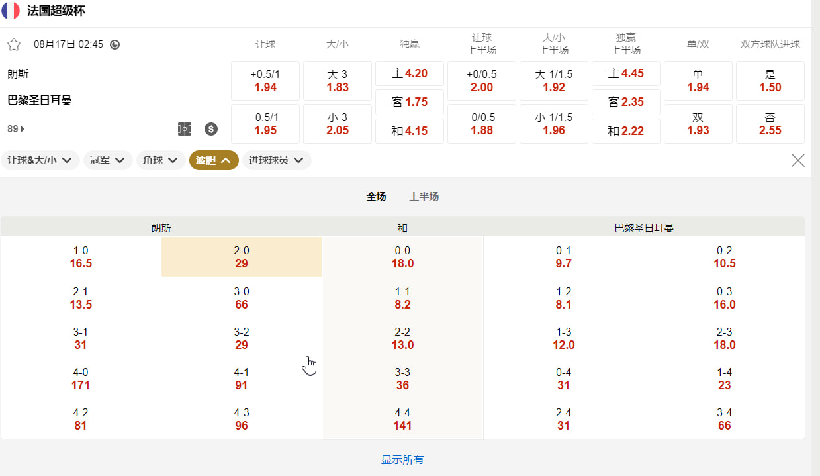Pick correct score 3-2 at 29
Image resolution: width=820 pixels, height=476 pixels.
pos(242,338)
